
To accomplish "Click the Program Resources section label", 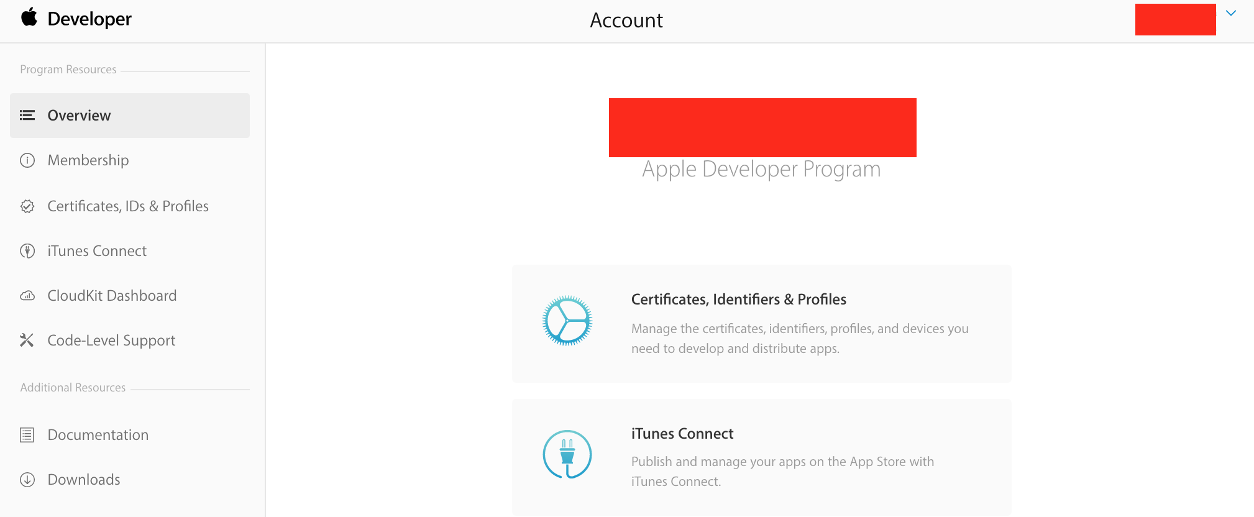I will click(68, 70).
